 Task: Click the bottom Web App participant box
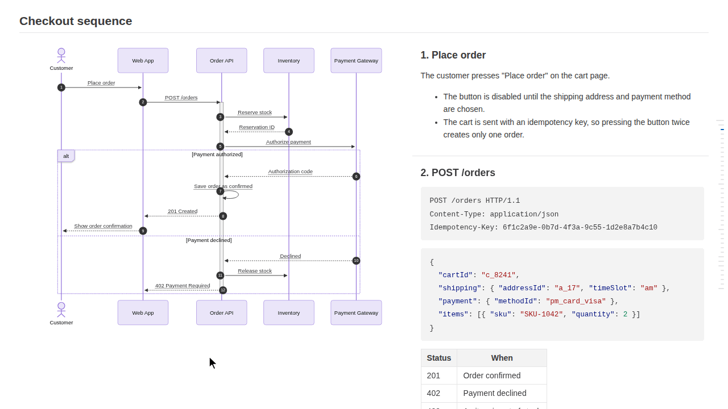pyautogui.click(x=143, y=312)
